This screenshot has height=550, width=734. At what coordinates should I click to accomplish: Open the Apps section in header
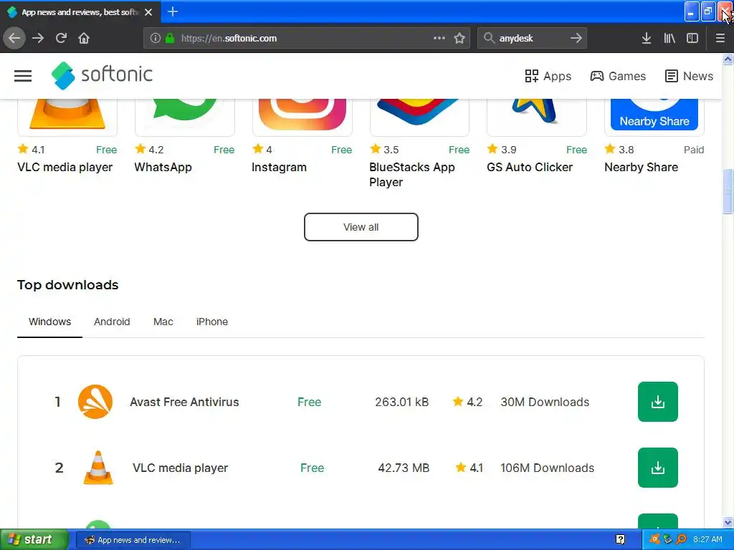pyautogui.click(x=548, y=76)
